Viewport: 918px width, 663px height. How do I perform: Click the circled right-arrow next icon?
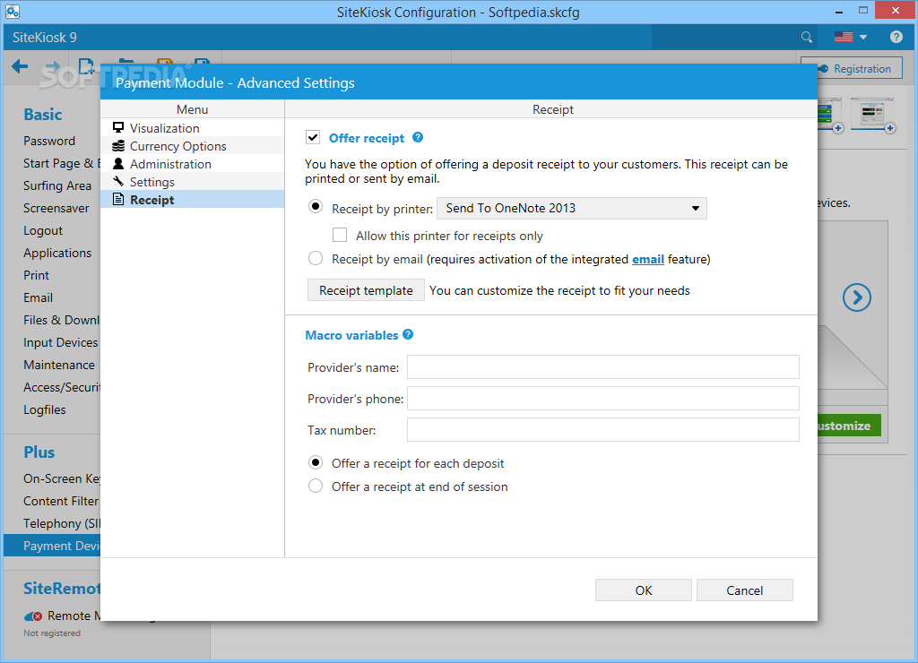[856, 297]
